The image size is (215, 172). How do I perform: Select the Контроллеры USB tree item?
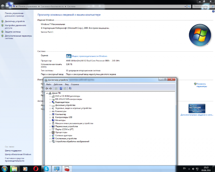[63, 117]
